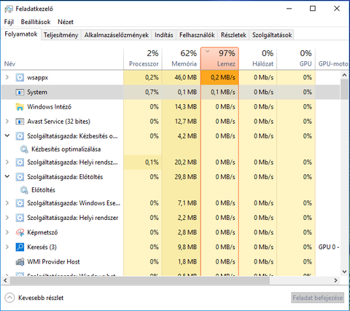The image size is (350, 311).
Task: Open the Beállítások menu
Action: coord(36,22)
